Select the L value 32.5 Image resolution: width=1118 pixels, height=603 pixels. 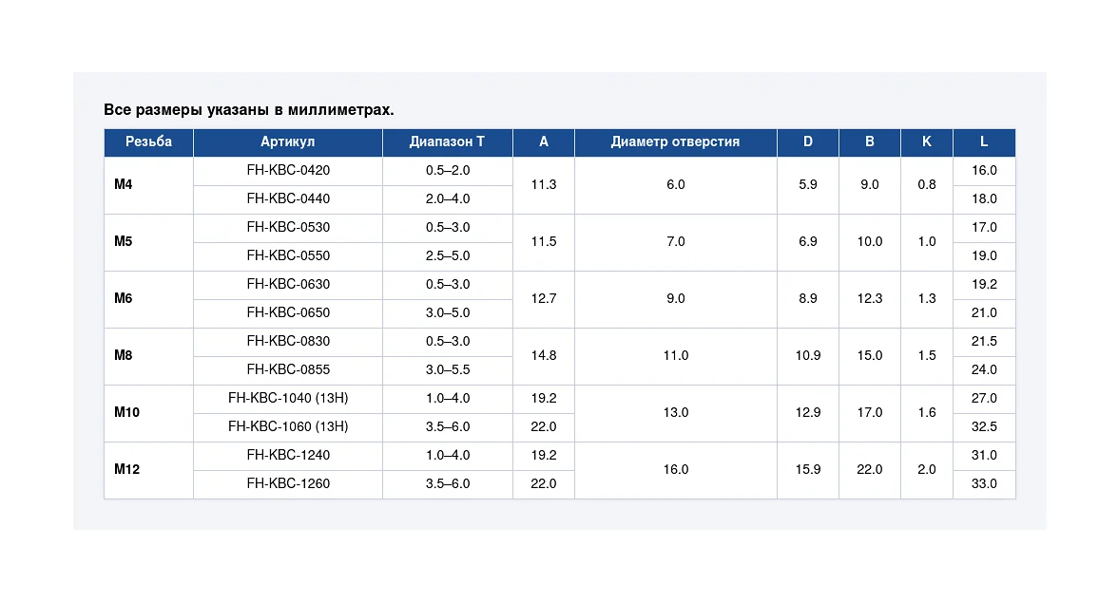click(x=984, y=426)
